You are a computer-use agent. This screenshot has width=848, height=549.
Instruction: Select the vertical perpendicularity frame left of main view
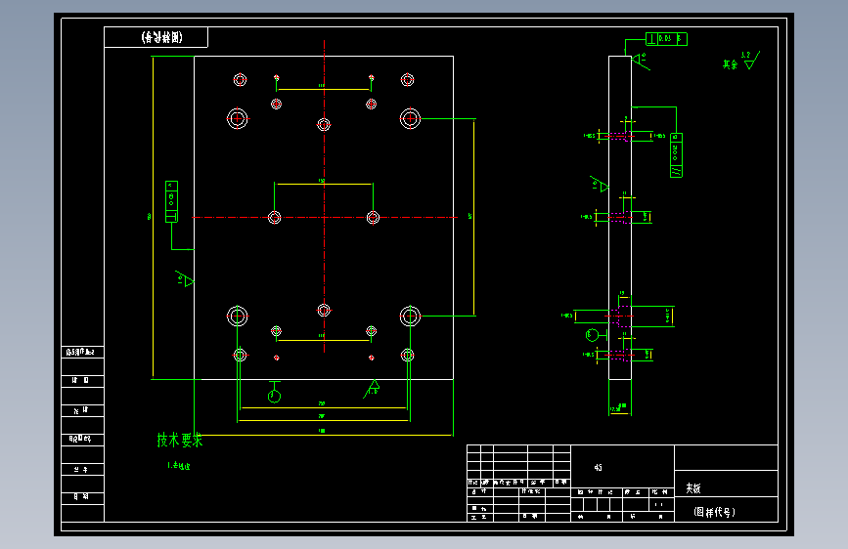coord(171,201)
